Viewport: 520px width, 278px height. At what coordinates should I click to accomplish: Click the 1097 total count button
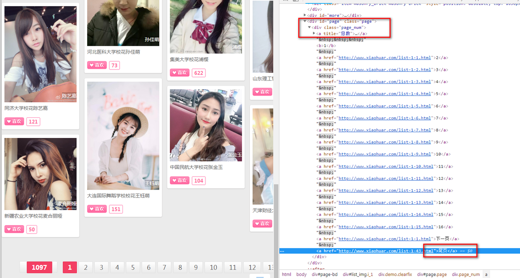pyautogui.click(x=39, y=268)
